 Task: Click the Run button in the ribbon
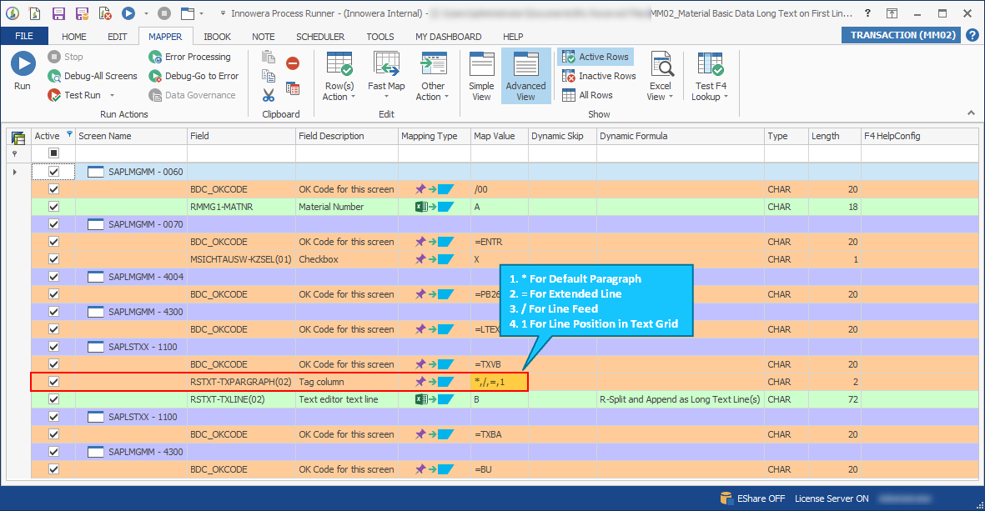23,71
